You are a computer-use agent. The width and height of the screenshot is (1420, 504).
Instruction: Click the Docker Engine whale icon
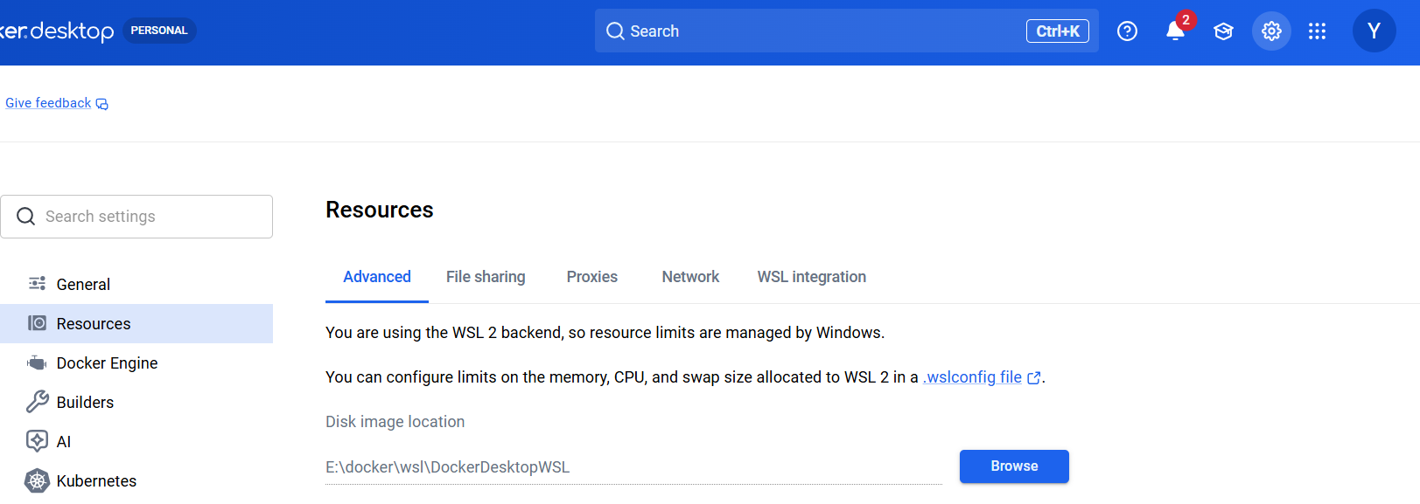tap(37, 362)
